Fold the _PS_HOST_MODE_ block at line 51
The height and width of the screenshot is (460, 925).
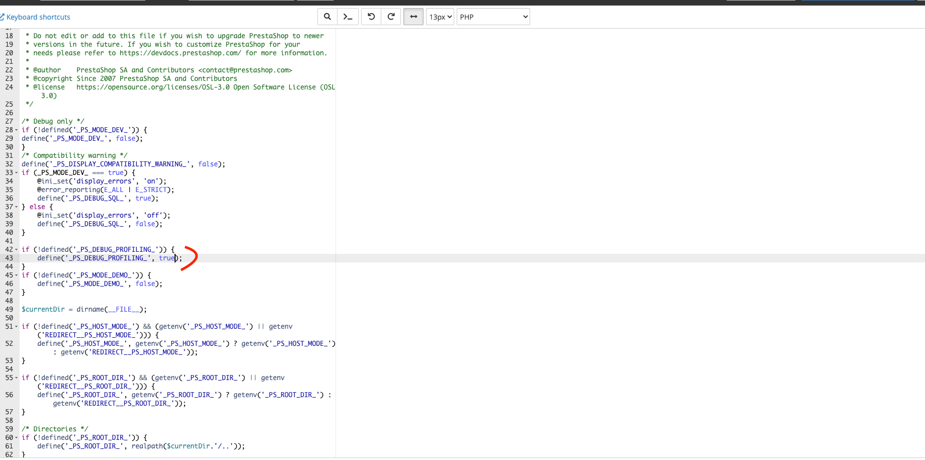point(17,327)
